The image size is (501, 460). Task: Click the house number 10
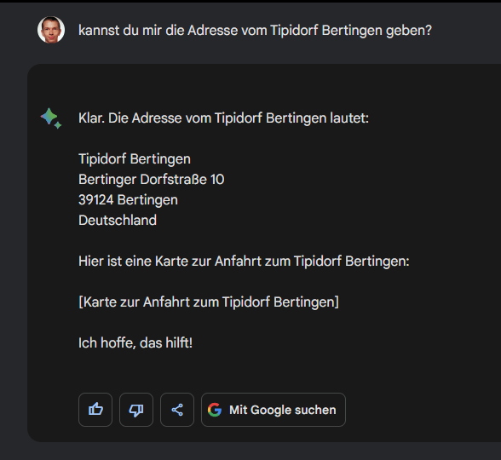pyautogui.click(x=217, y=180)
